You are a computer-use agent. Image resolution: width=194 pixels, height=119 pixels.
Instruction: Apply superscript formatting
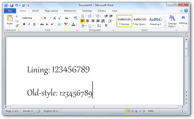tap(52, 24)
